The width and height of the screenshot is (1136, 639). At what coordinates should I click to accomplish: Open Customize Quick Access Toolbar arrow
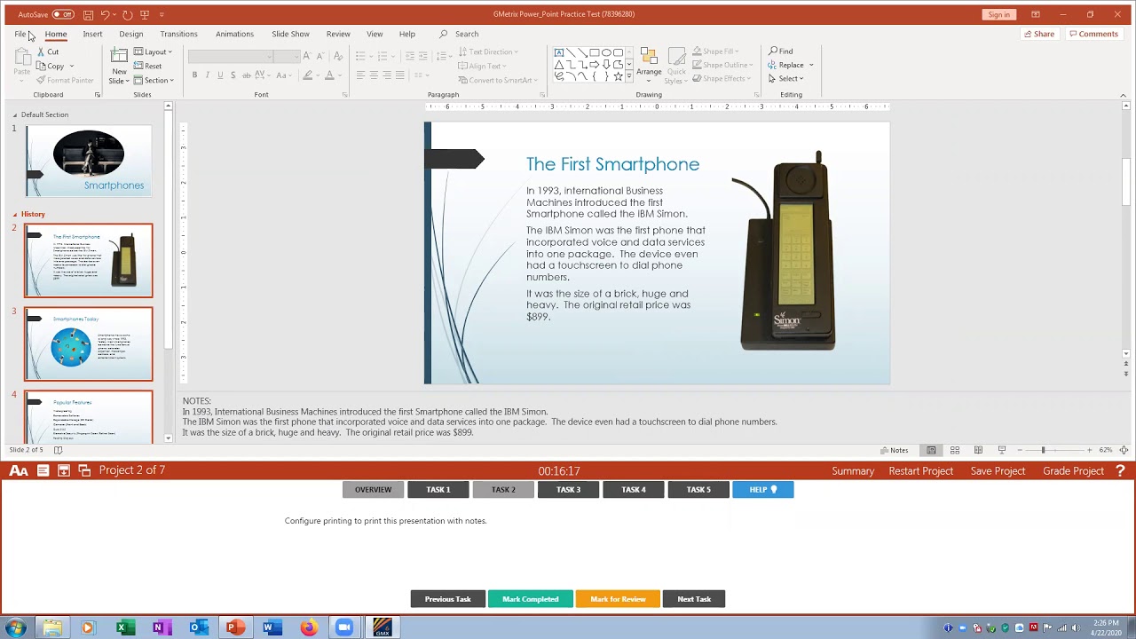(x=162, y=14)
